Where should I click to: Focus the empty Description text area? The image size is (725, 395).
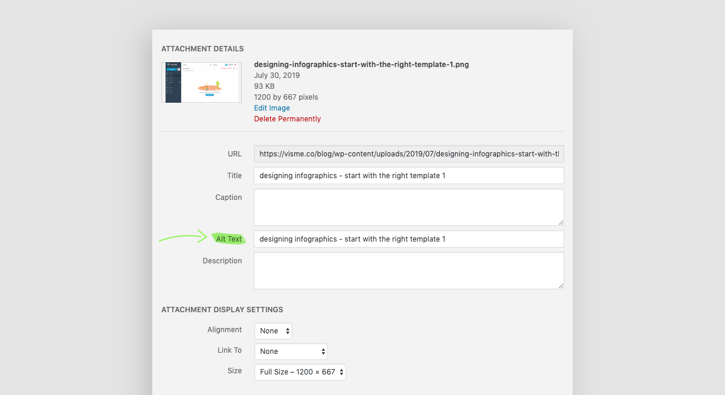(408, 271)
